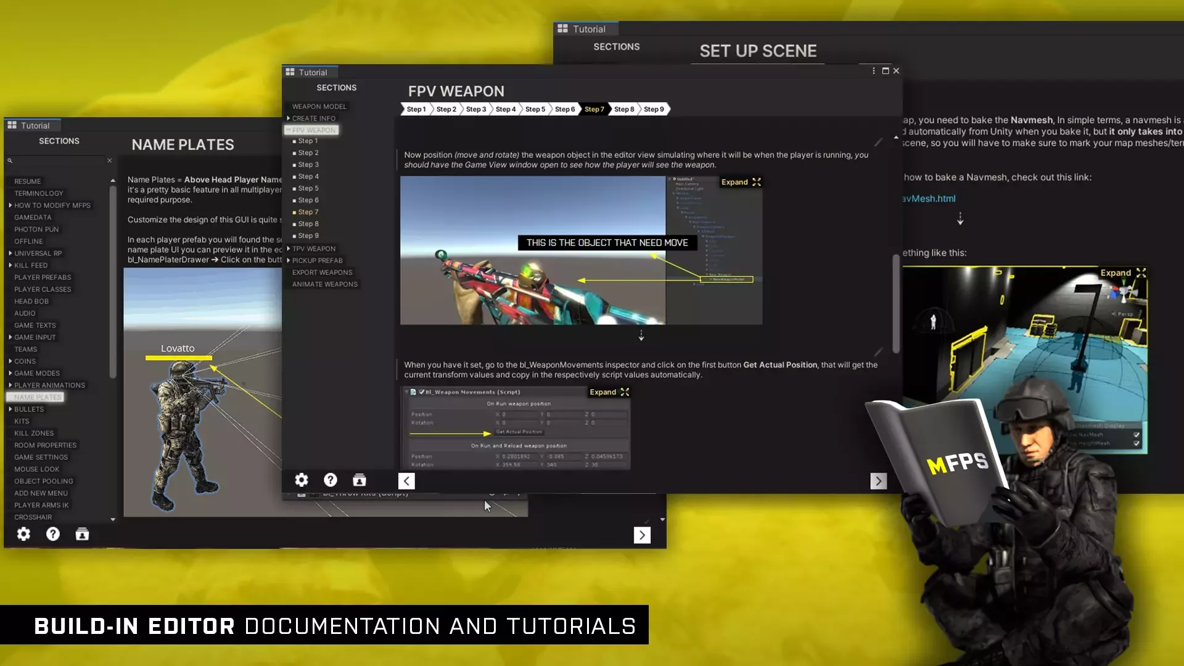Viewport: 1184px width, 666px height.
Task: Switch to Step 4 tab
Action: pyautogui.click(x=505, y=109)
